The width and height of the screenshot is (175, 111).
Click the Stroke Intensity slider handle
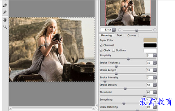[105, 81]
